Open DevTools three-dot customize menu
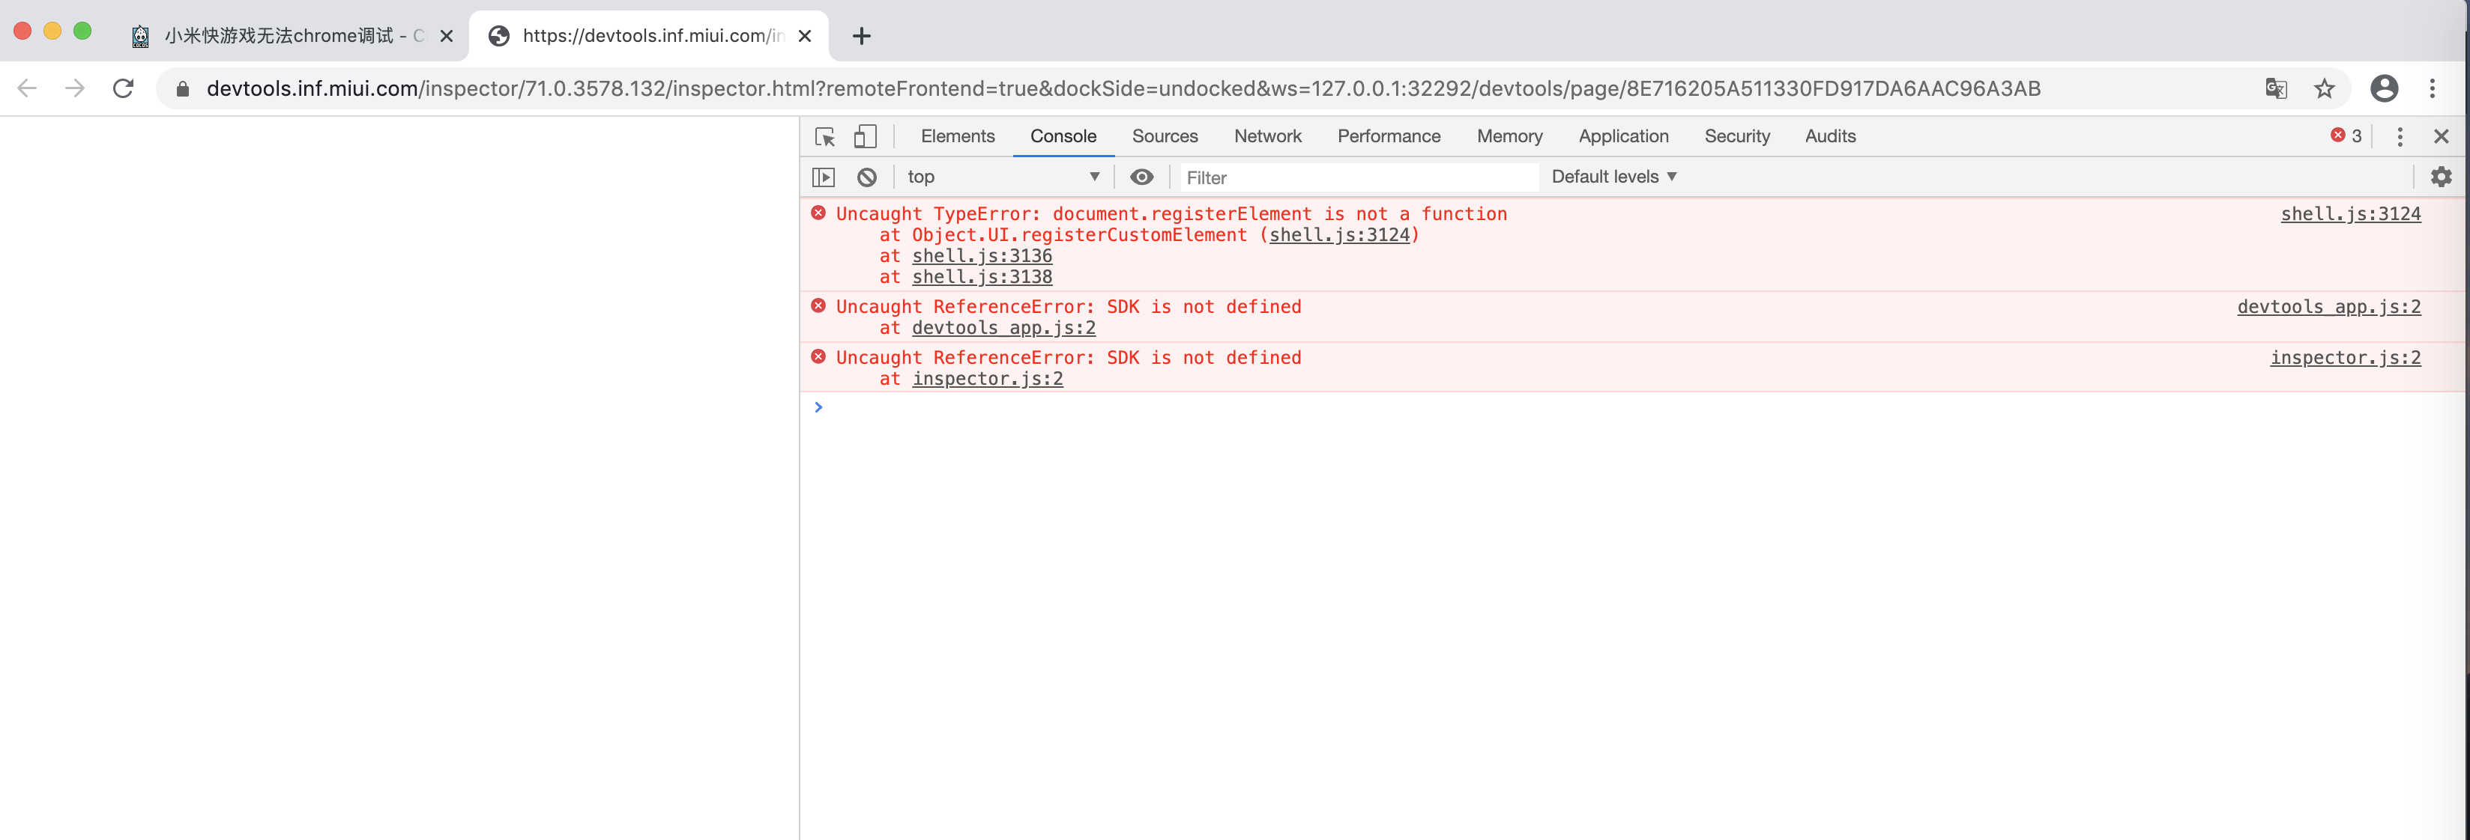 (x=2399, y=137)
